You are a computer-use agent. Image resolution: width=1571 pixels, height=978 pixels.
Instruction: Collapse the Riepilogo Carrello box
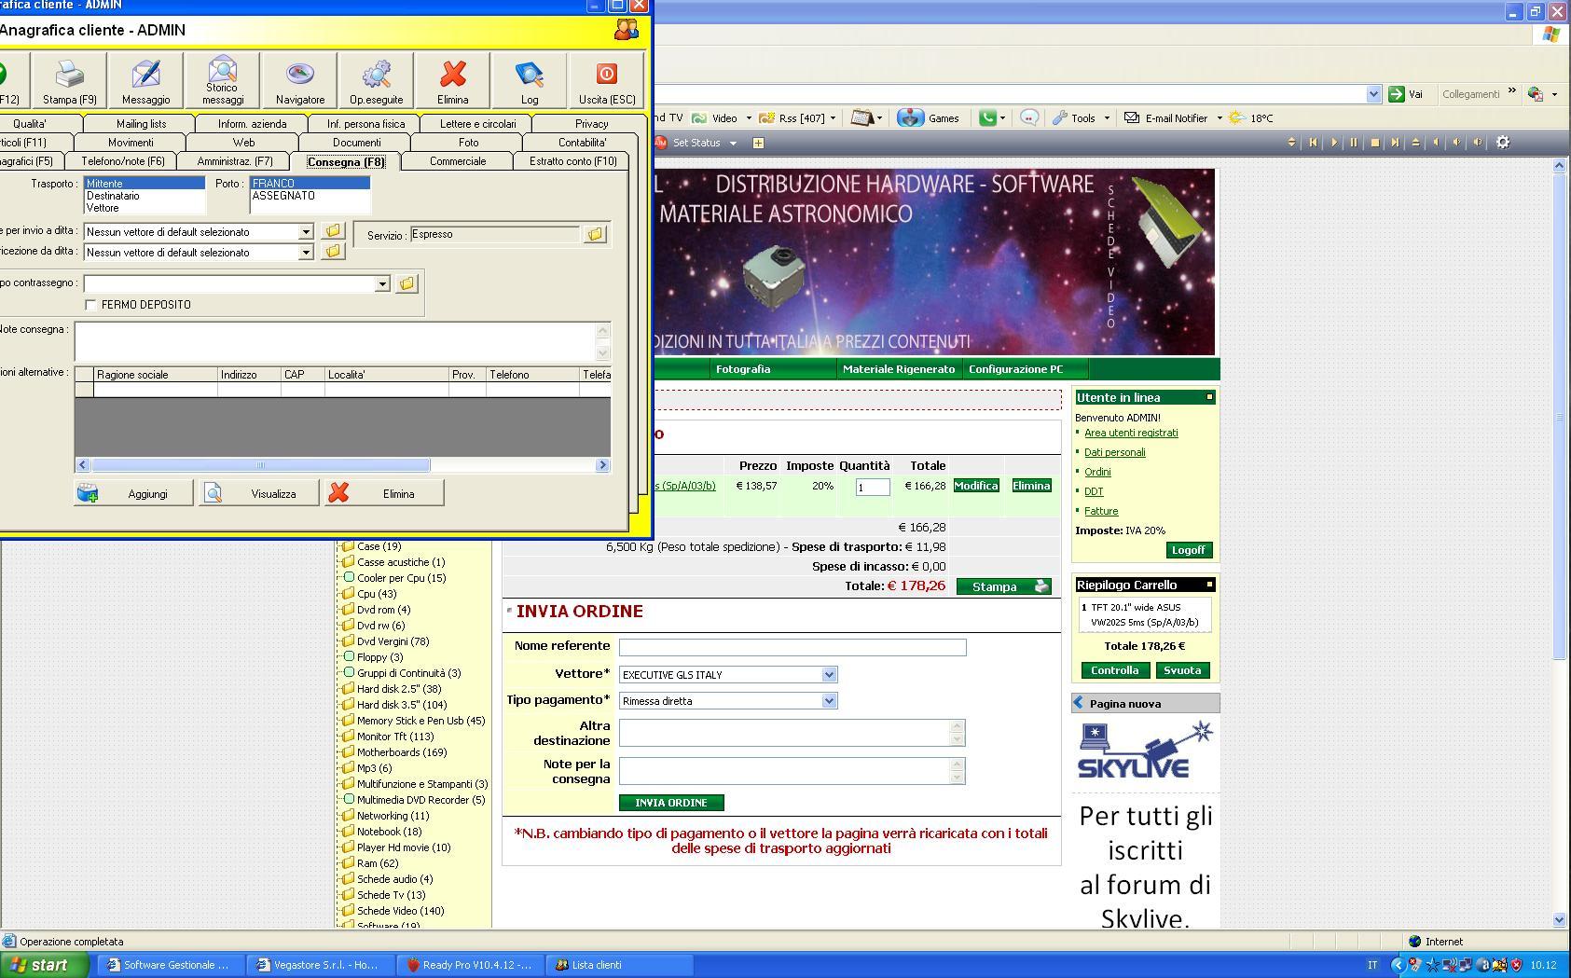coord(1209,585)
